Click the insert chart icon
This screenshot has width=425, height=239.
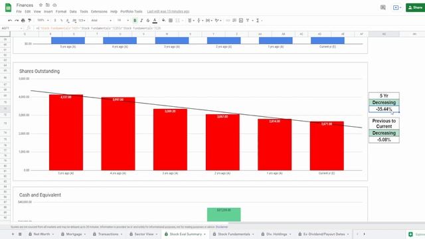click(241, 21)
